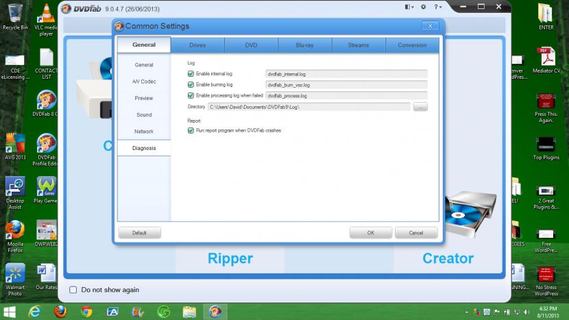This screenshot has width=569, height=320.
Task: Toggle the Enable burning log checkbox
Action: pos(191,84)
